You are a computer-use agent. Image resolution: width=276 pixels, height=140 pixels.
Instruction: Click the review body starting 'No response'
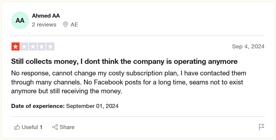[128, 82]
